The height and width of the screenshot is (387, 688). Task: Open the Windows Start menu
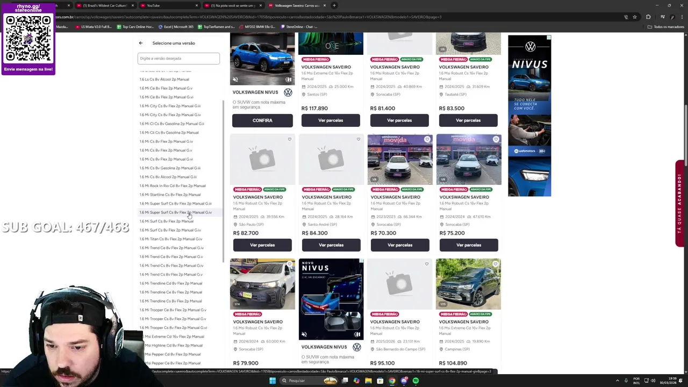(x=273, y=381)
